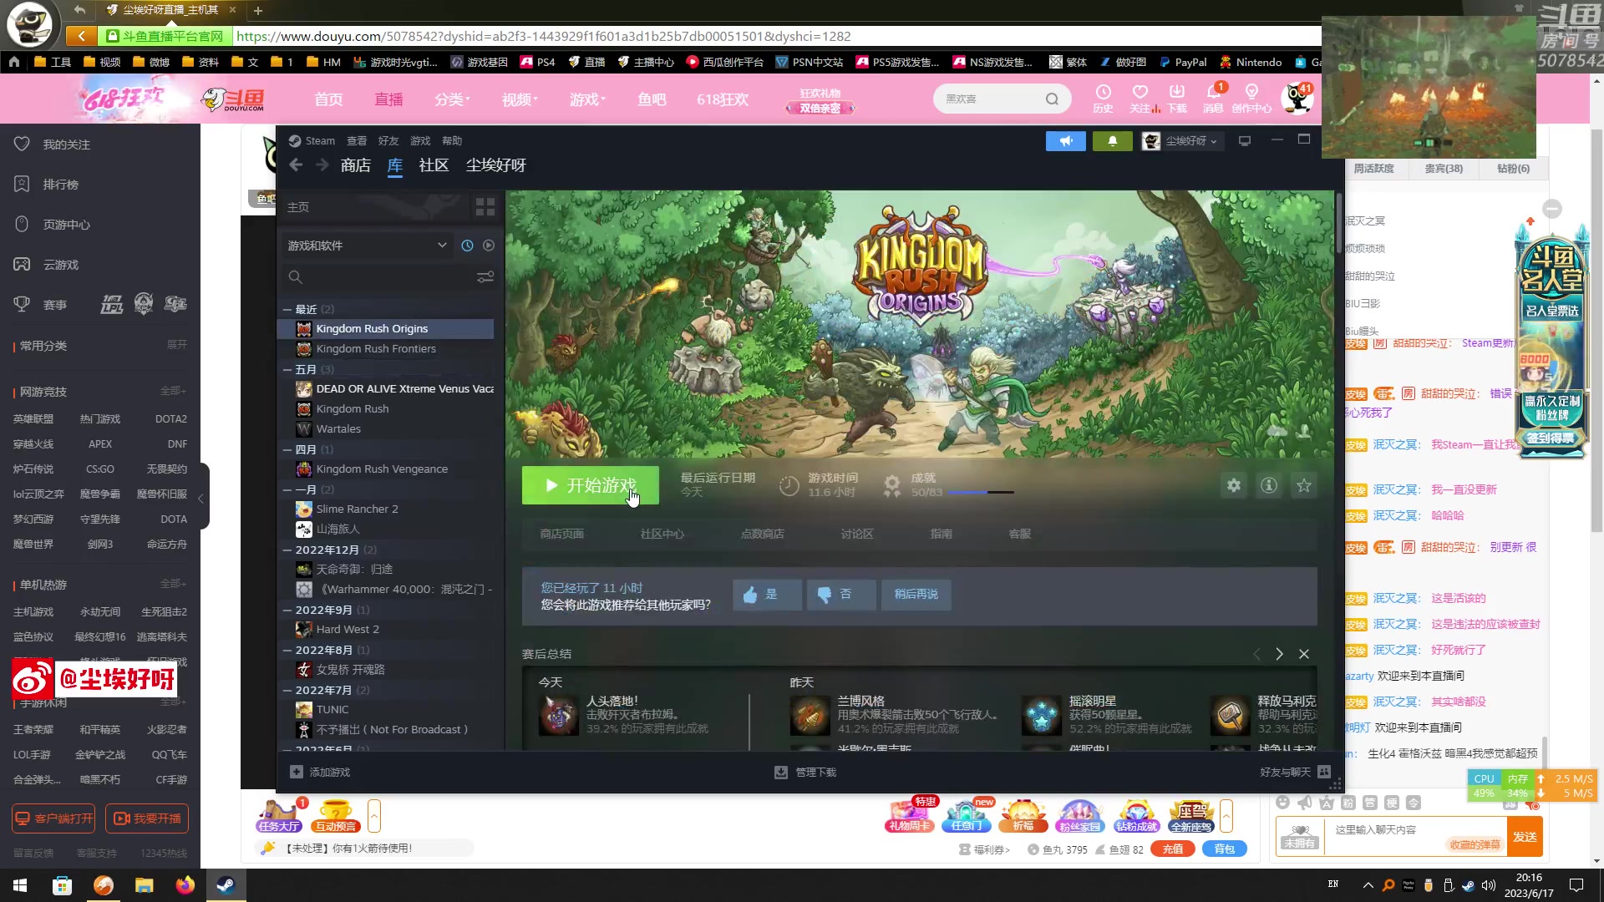Open 好友与聊天 in Steam
The image size is (1604, 902).
[x=1295, y=773]
